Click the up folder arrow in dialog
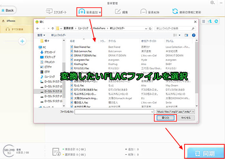The width and height of the screenshot is (225, 159). tap(53, 29)
